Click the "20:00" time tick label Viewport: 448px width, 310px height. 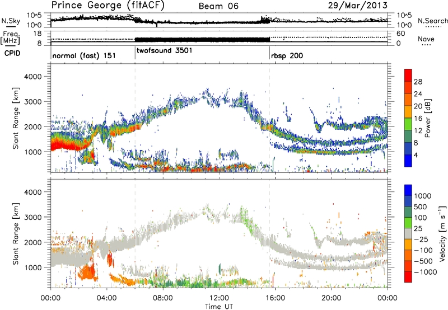pos(331,298)
